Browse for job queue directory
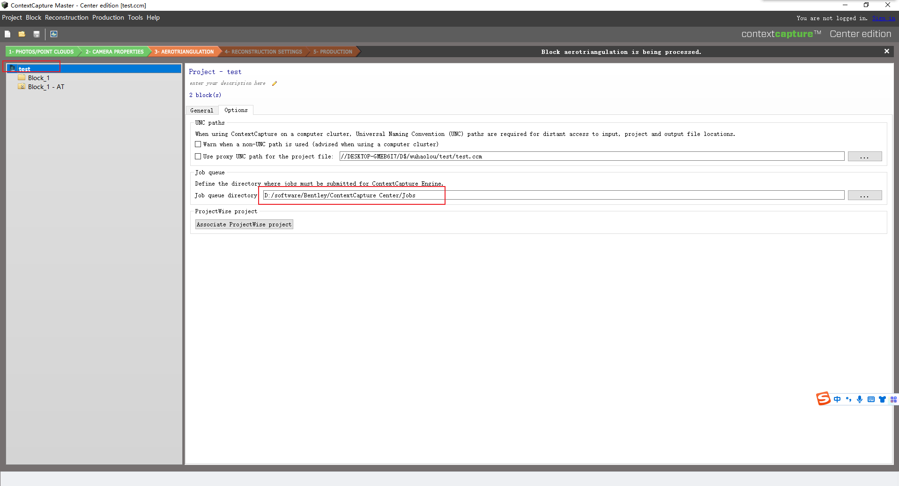Screen dimensions: 899x486 [x=864, y=195]
